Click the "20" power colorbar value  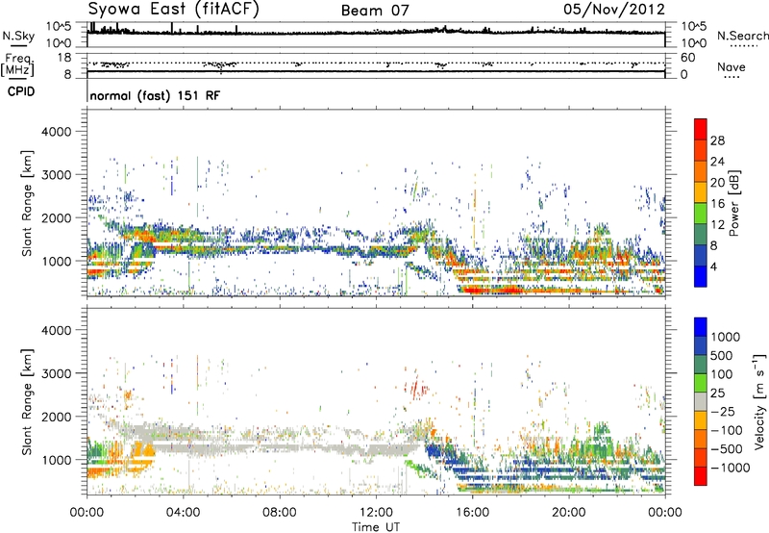click(717, 183)
